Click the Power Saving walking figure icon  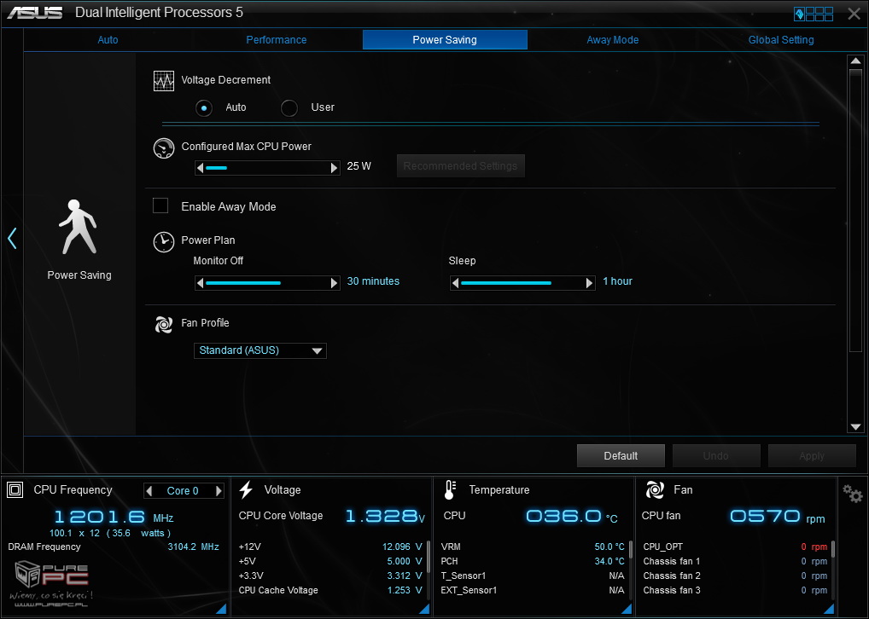click(79, 227)
